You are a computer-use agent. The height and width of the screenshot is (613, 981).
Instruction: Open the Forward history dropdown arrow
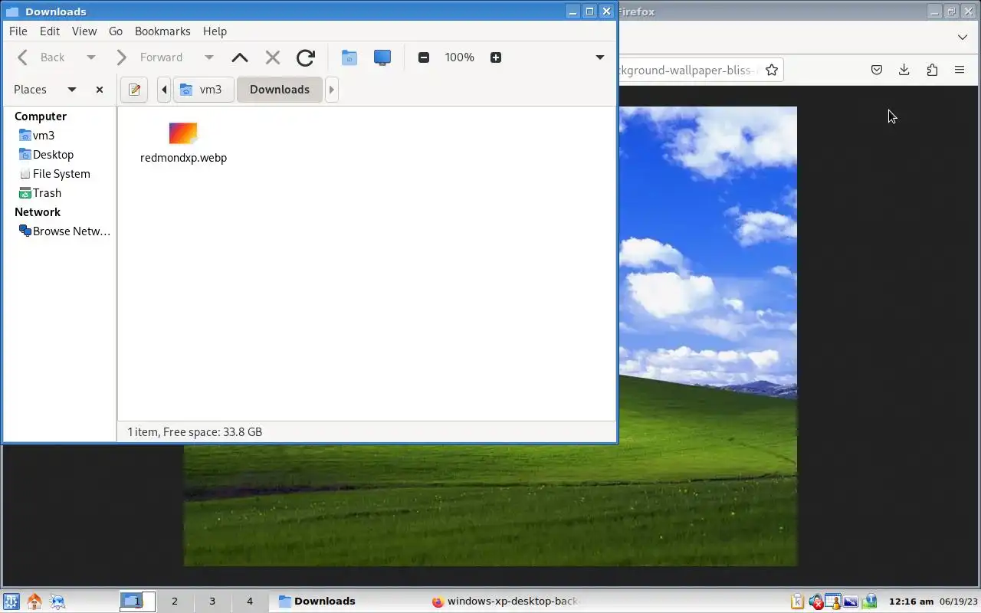pyautogui.click(x=209, y=57)
